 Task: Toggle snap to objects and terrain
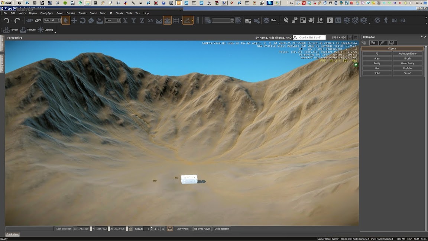click(167, 20)
